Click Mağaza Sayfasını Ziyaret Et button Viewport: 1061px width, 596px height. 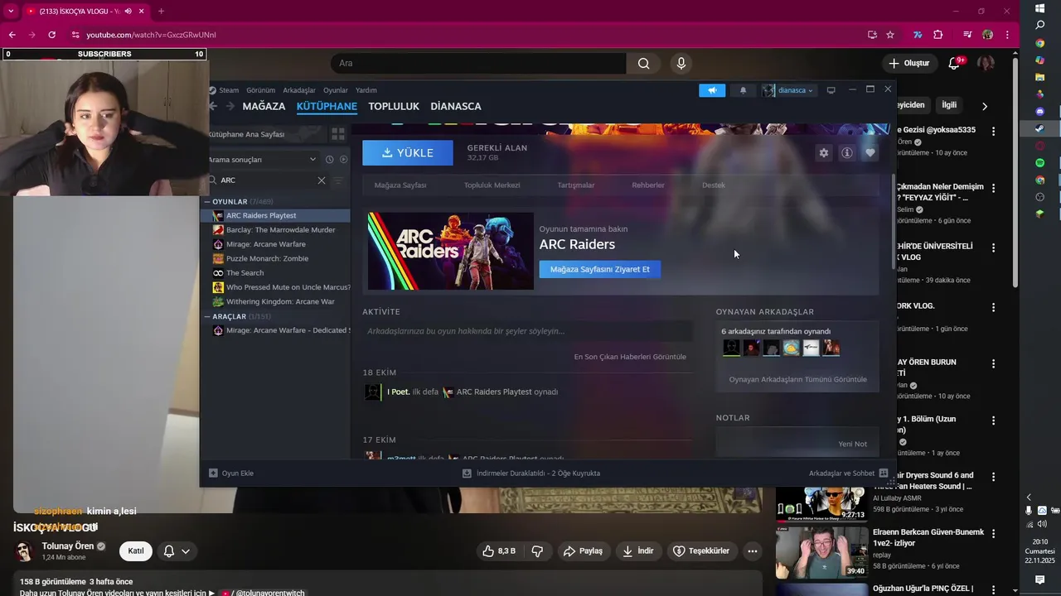pos(600,269)
